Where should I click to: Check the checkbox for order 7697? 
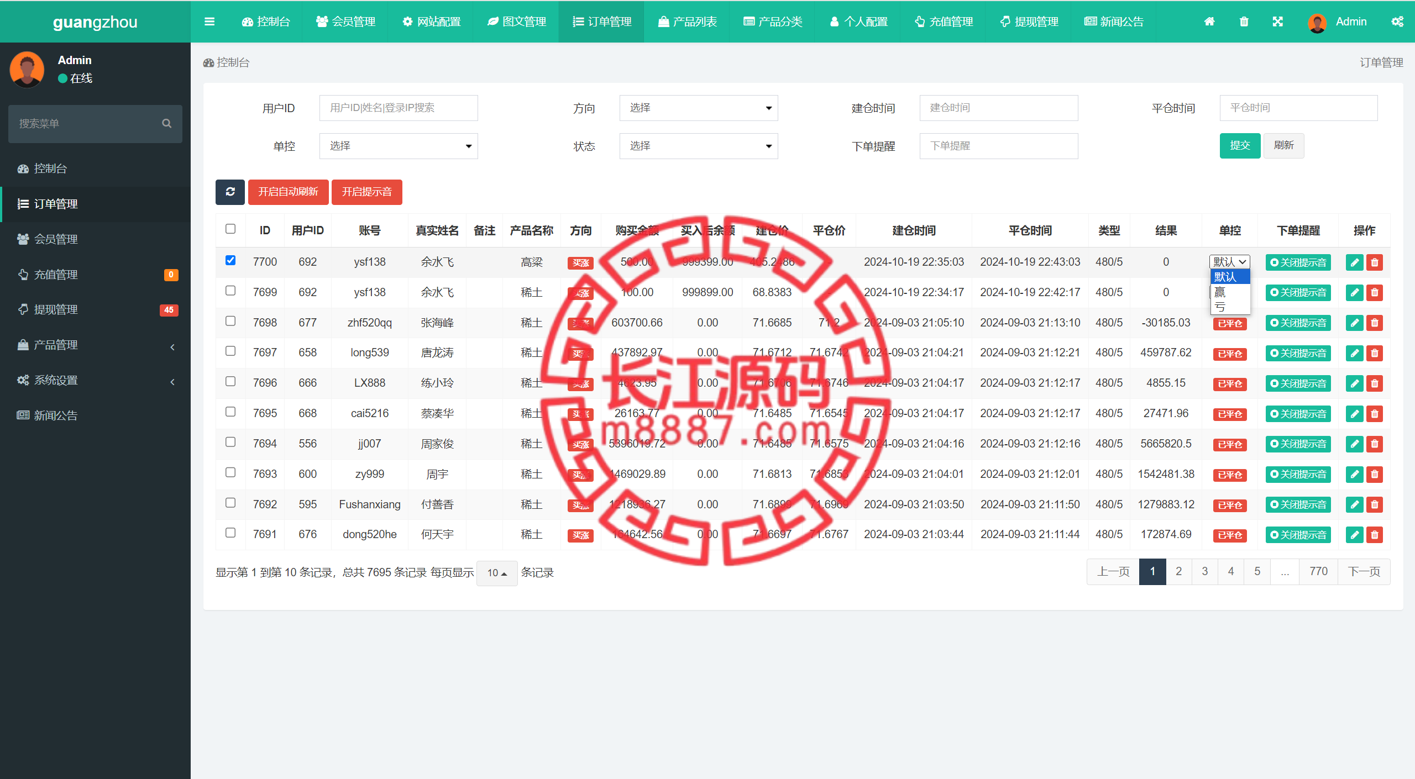tap(230, 351)
